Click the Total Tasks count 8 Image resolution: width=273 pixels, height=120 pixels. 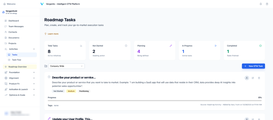(x=49, y=51)
